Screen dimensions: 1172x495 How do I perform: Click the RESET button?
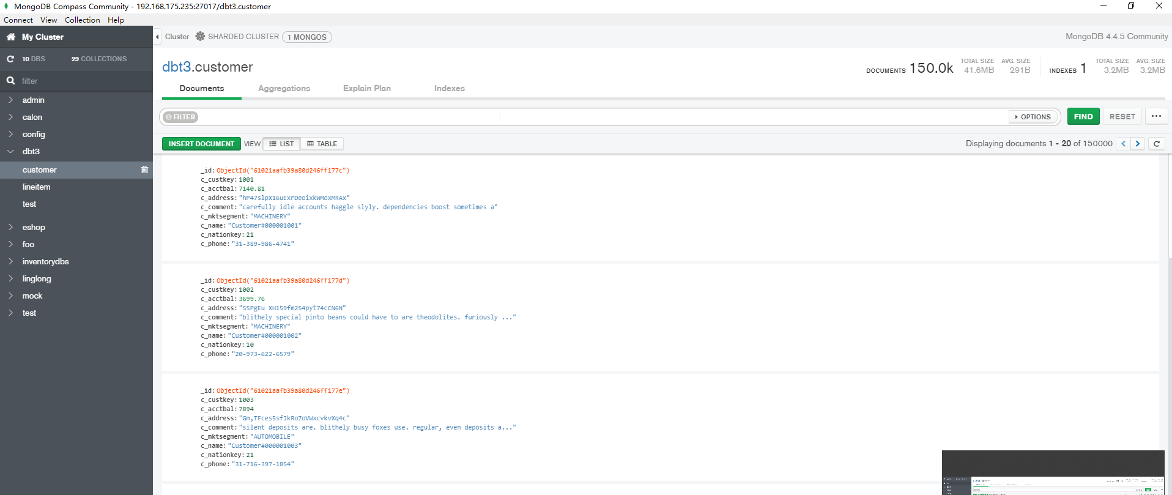pos(1122,116)
